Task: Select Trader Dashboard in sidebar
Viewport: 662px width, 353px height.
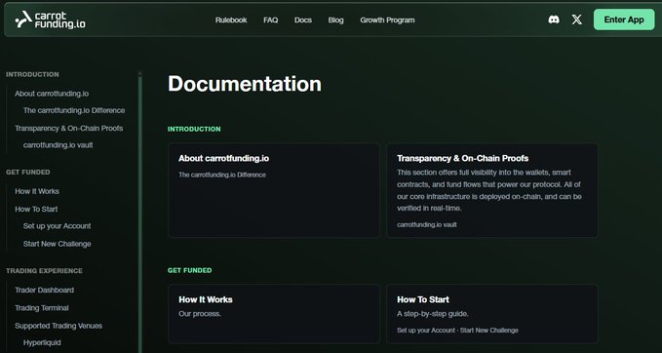Action: tap(44, 290)
